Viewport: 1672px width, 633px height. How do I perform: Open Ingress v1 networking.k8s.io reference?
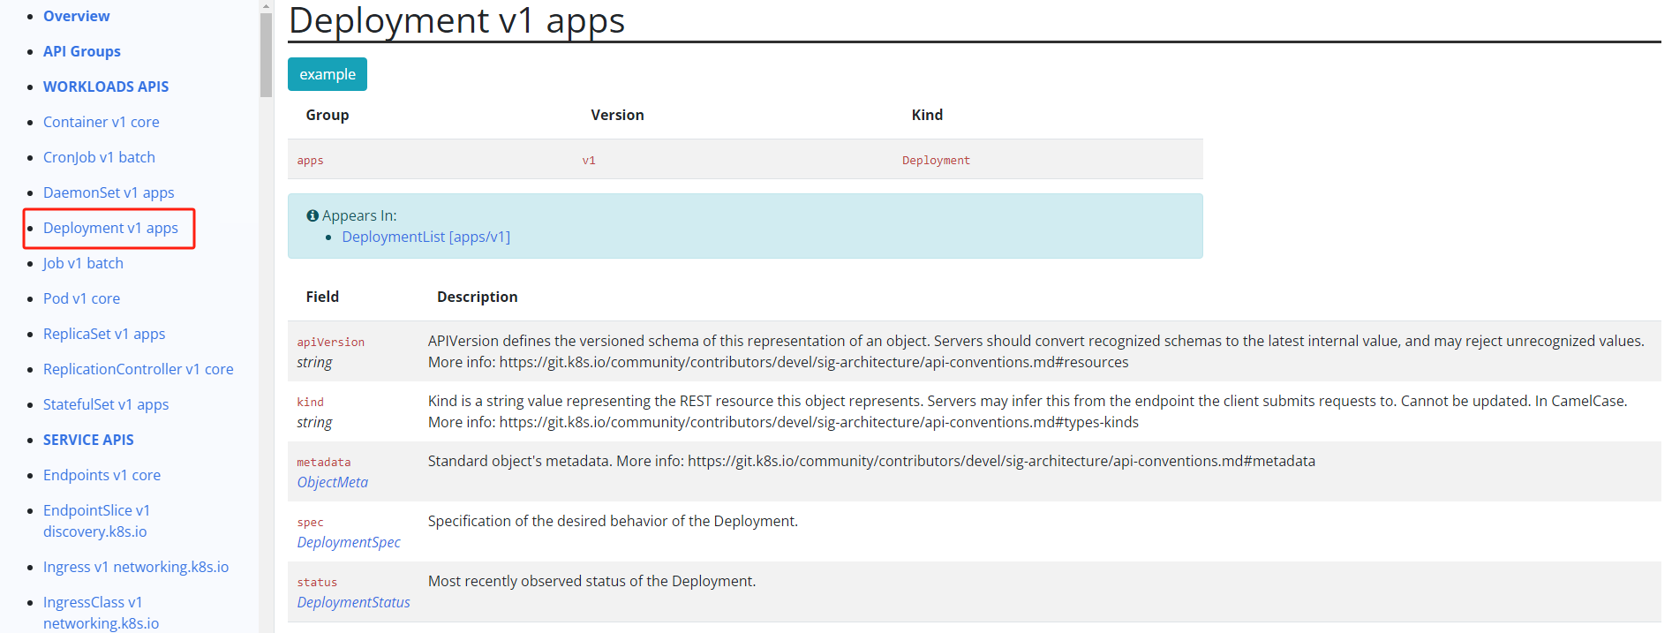tap(136, 567)
